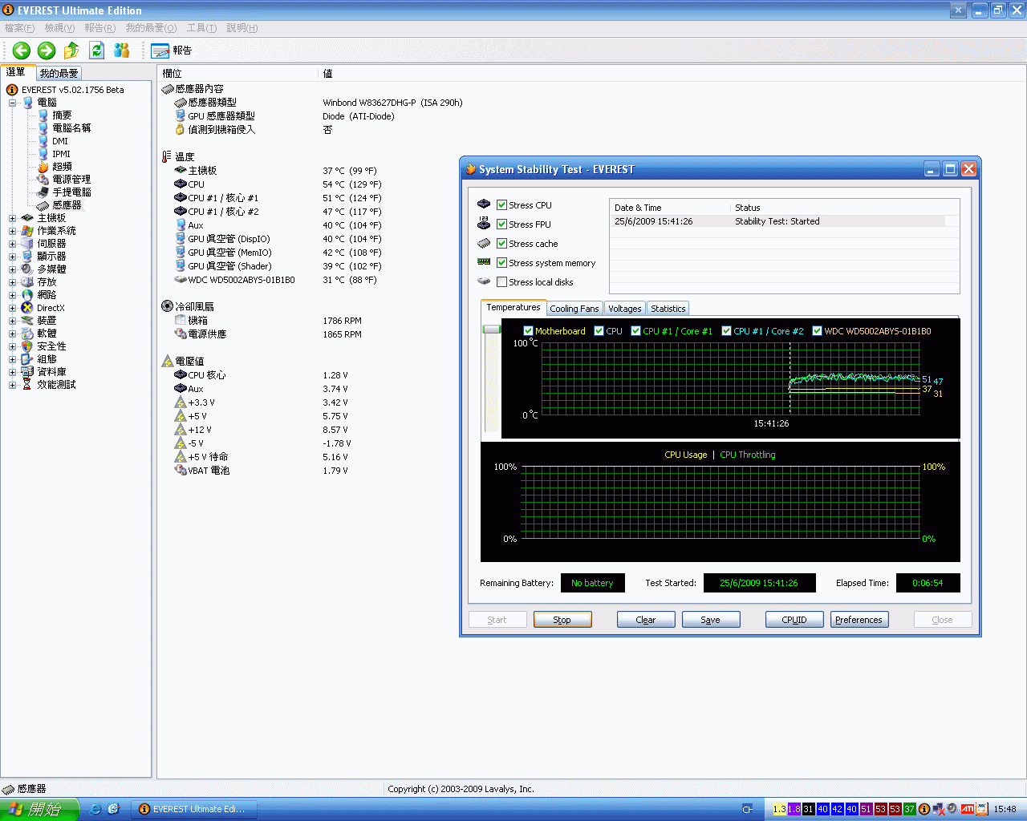Collapse the 電腦 tree node
Screen dimensions: 1027x821
click(12, 103)
